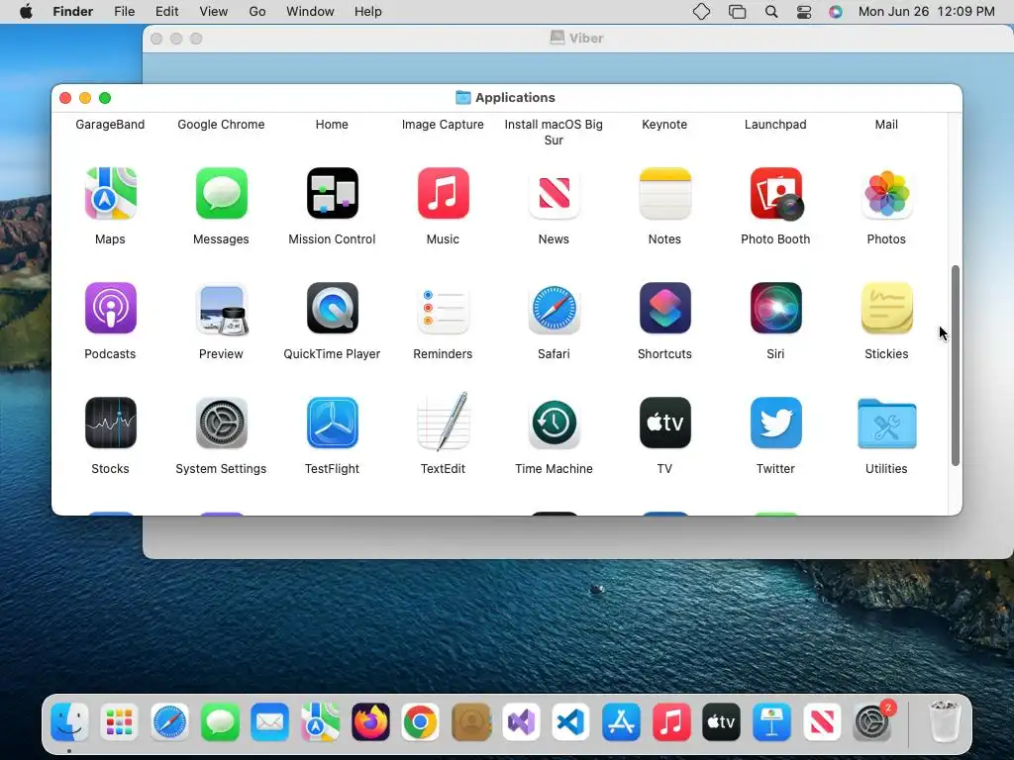
Task: Open the Edit menu
Action: point(166,12)
